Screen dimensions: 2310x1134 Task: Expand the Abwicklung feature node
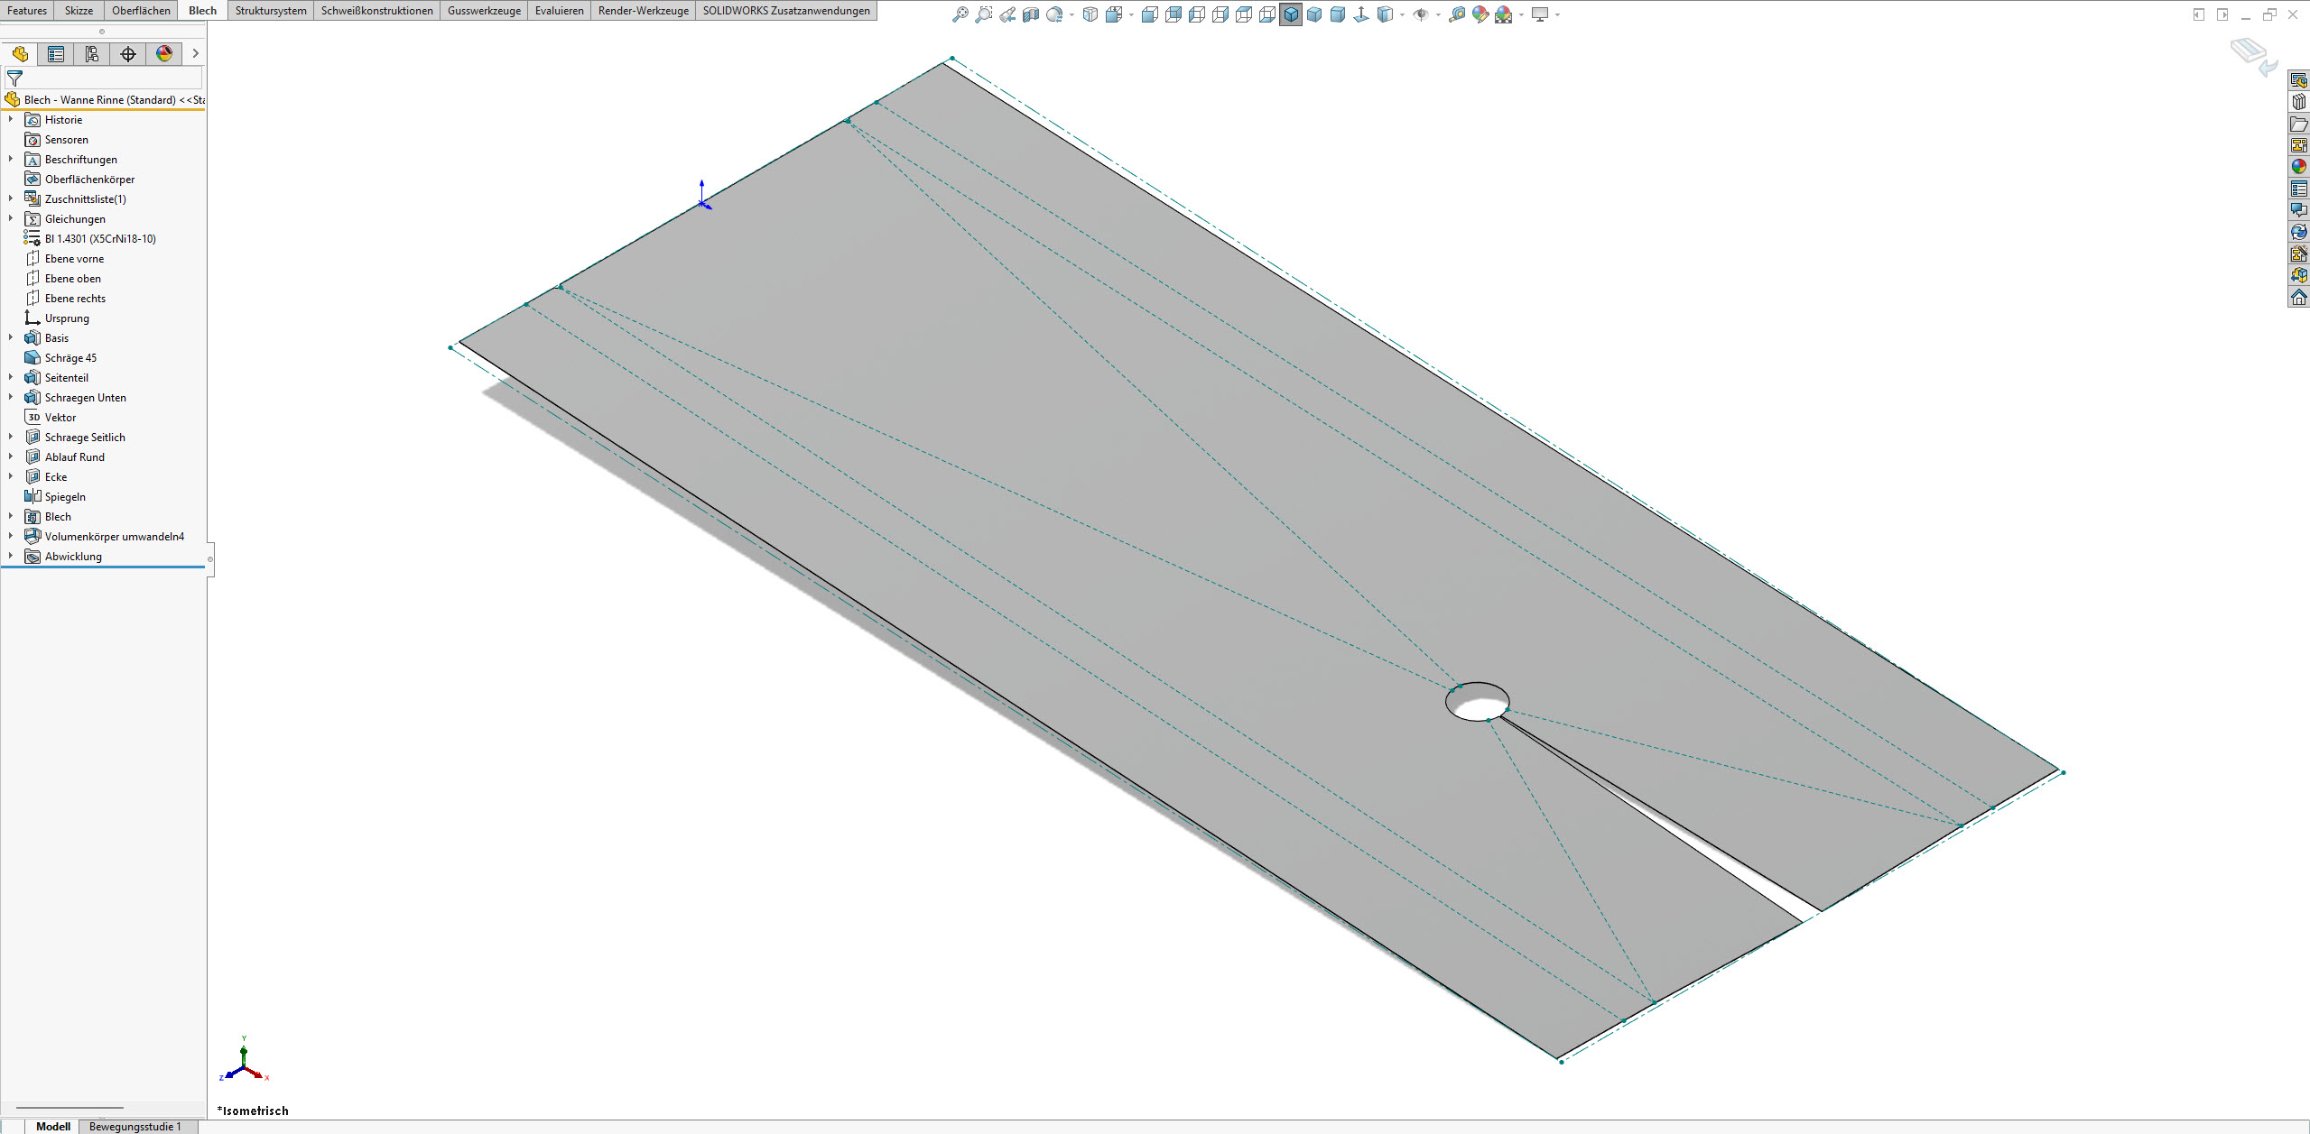pos(11,557)
